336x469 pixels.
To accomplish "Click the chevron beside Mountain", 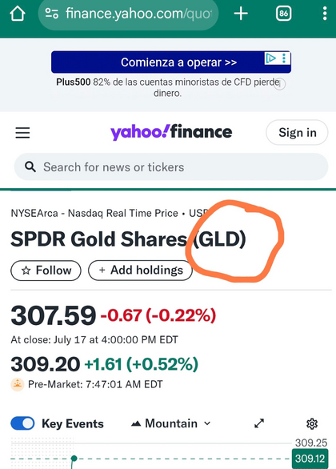I will (207, 423).
